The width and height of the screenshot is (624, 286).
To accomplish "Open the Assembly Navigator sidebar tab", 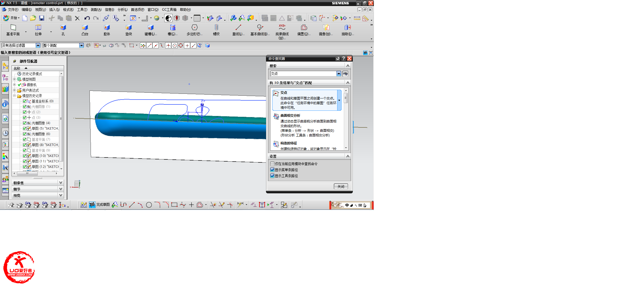I will (5, 66).
